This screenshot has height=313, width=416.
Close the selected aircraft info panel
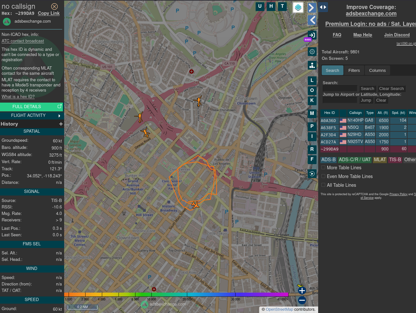(x=54, y=6)
